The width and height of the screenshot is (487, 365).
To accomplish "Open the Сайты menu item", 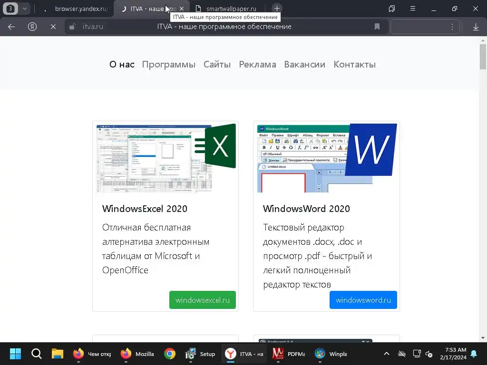I will [x=217, y=65].
